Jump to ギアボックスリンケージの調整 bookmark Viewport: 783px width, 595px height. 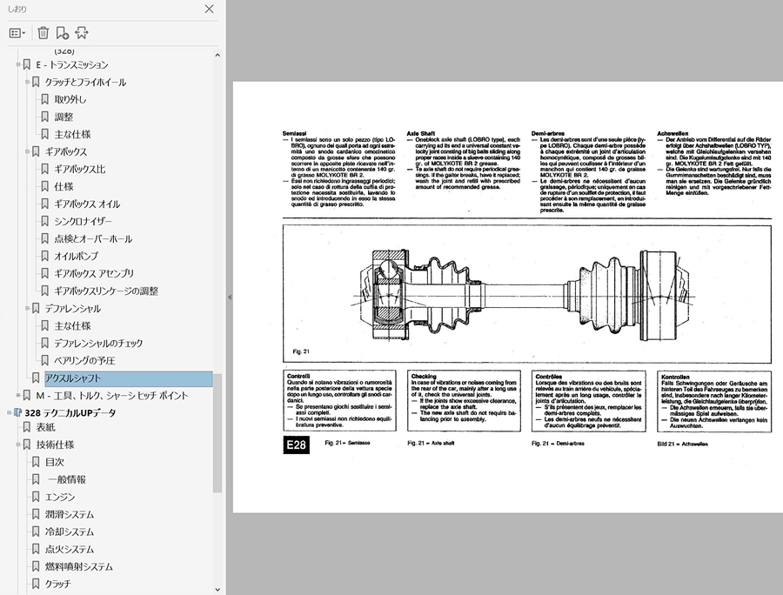click(106, 291)
